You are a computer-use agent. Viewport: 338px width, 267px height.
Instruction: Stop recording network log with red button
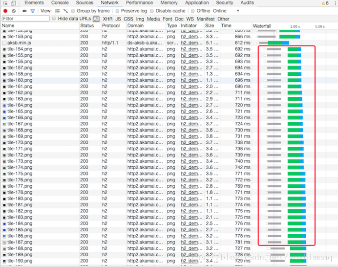[5, 11]
